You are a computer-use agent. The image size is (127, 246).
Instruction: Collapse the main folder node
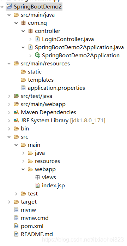click(16, 145)
